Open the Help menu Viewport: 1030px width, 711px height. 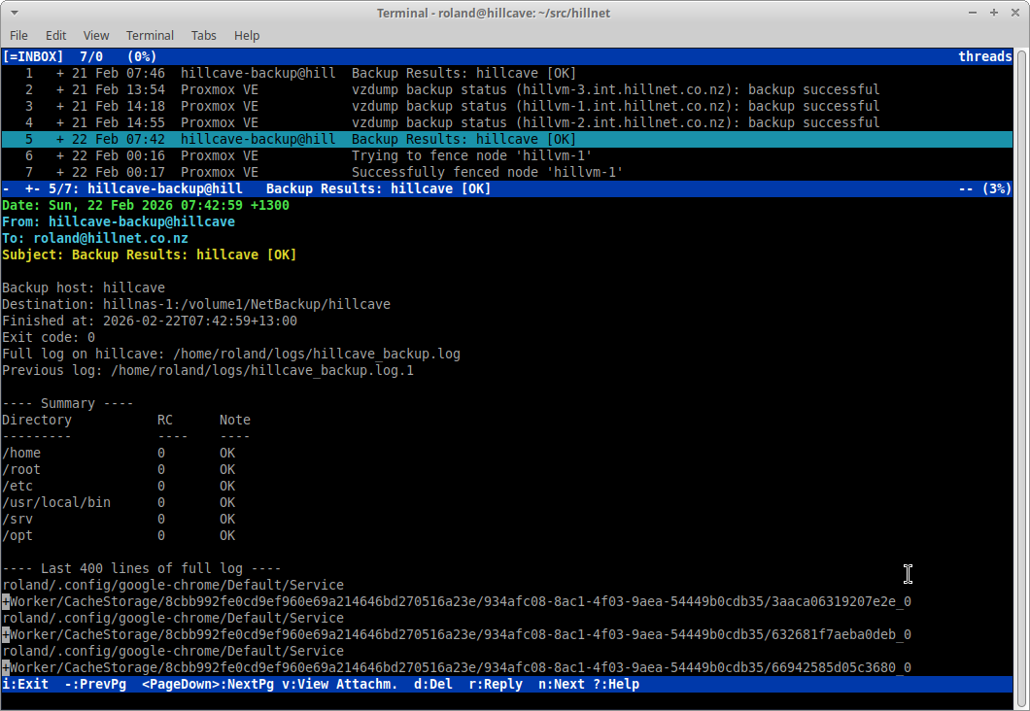247,35
